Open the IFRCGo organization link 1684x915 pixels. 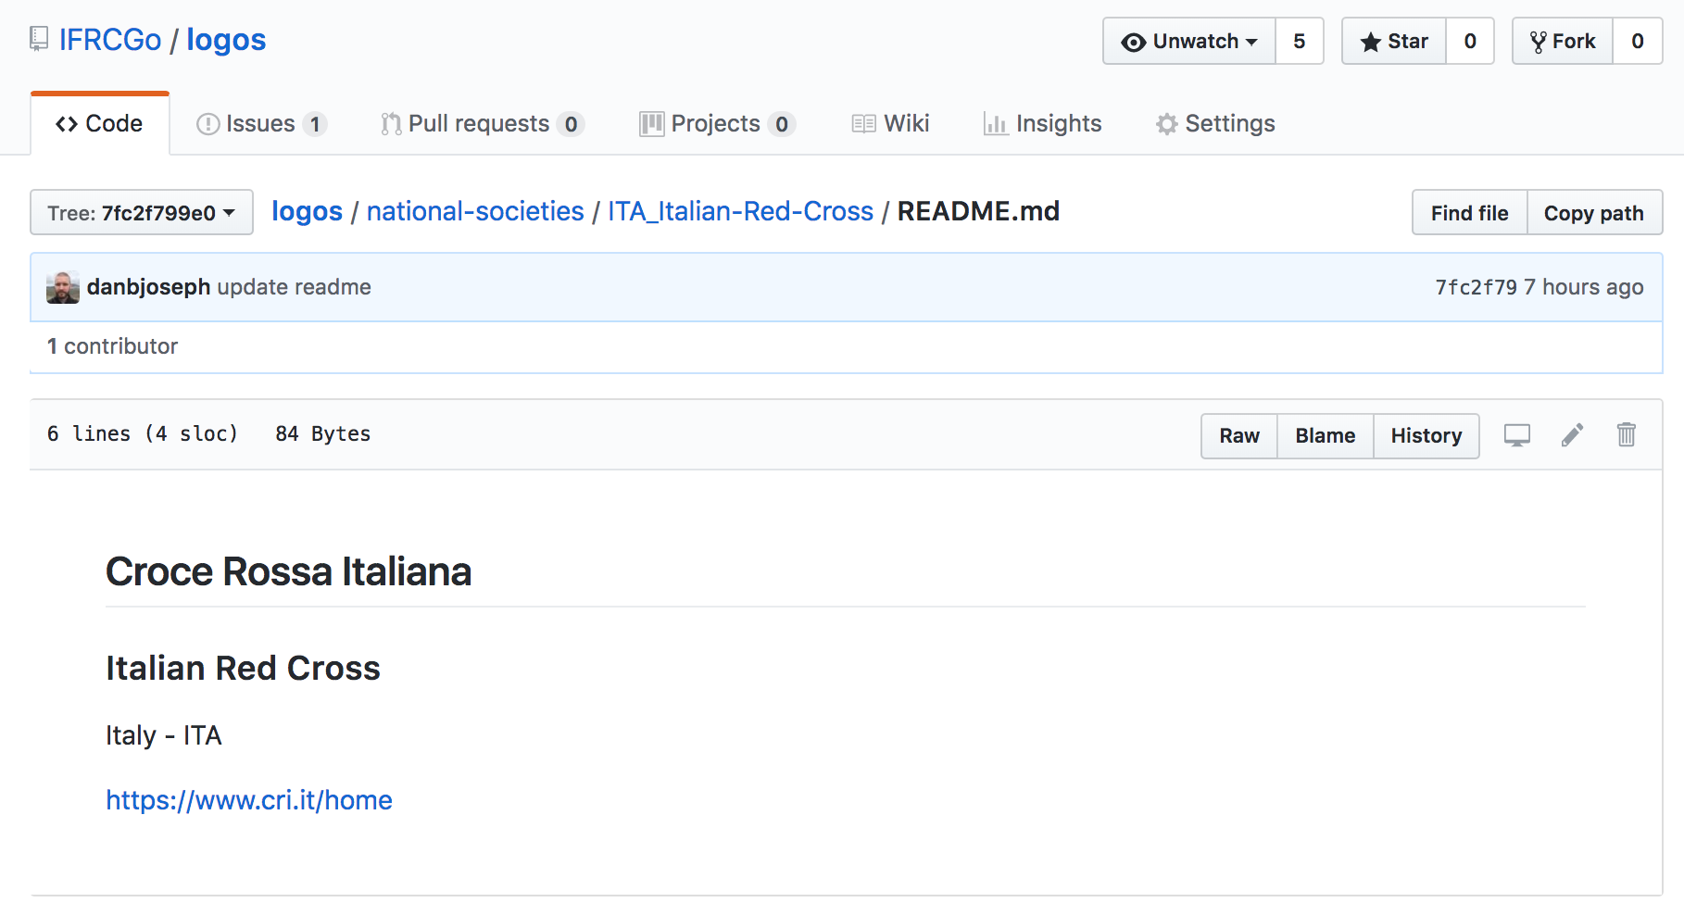click(110, 40)
